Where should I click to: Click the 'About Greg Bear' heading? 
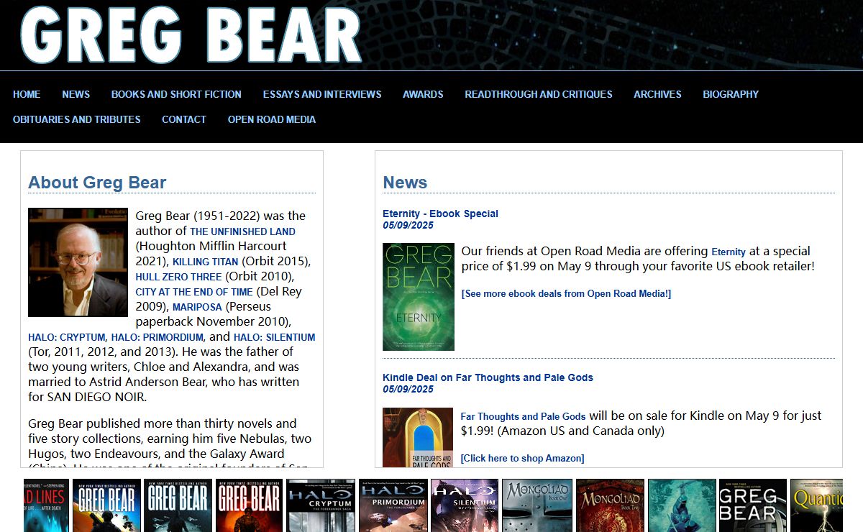coord(97,183)
